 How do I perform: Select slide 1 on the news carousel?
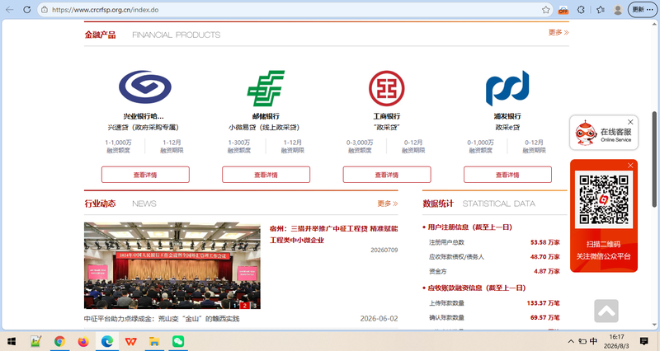[235, 305]
